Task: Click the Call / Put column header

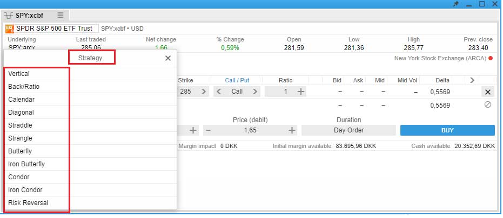Action: pyautogui.click(x=237, y=81)
